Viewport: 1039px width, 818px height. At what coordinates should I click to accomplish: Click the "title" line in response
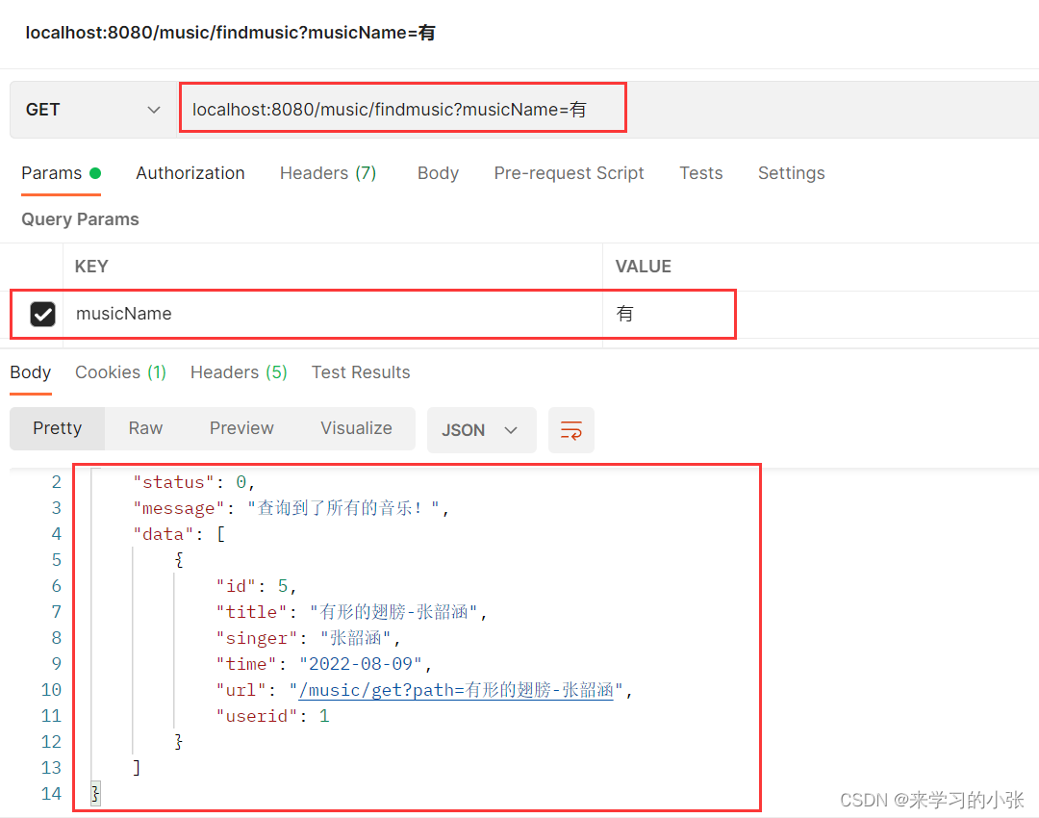[351, 612]
